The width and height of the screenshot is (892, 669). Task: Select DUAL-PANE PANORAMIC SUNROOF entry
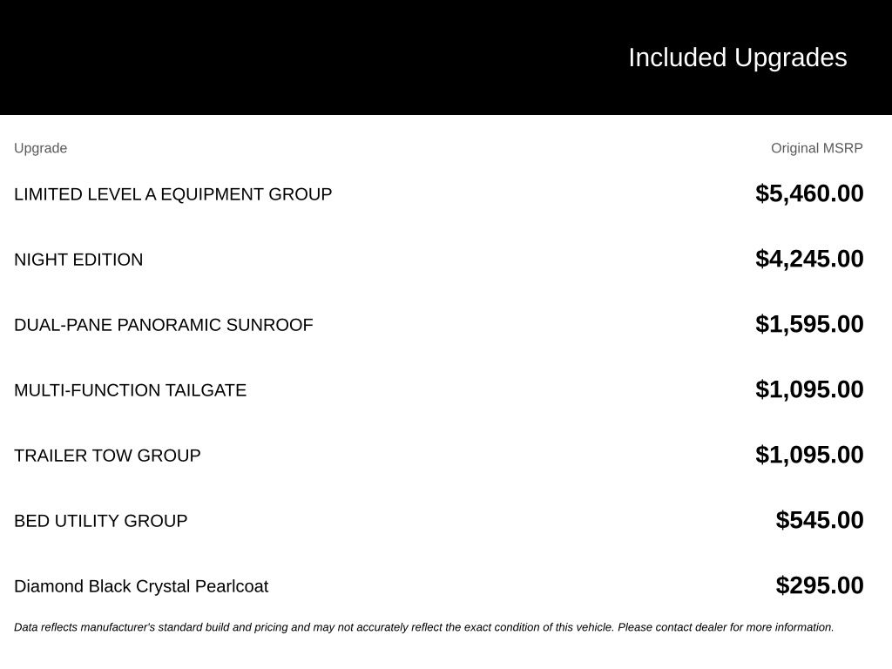coord(163,326)
